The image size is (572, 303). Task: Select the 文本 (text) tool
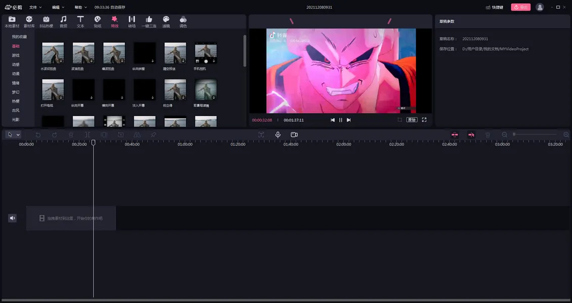click(80, 21)
